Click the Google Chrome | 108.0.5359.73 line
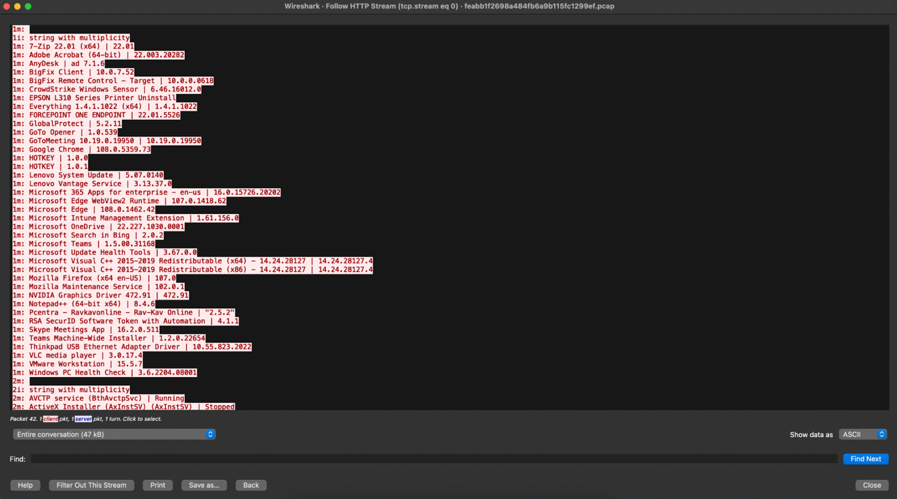Viewport: 897px width, 499px height. coord(82,150)
